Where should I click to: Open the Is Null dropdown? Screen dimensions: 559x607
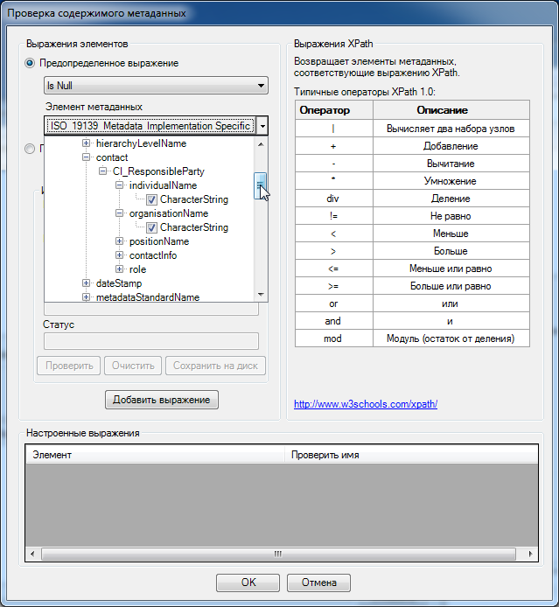pyautogui.click(x=261, y=86)
